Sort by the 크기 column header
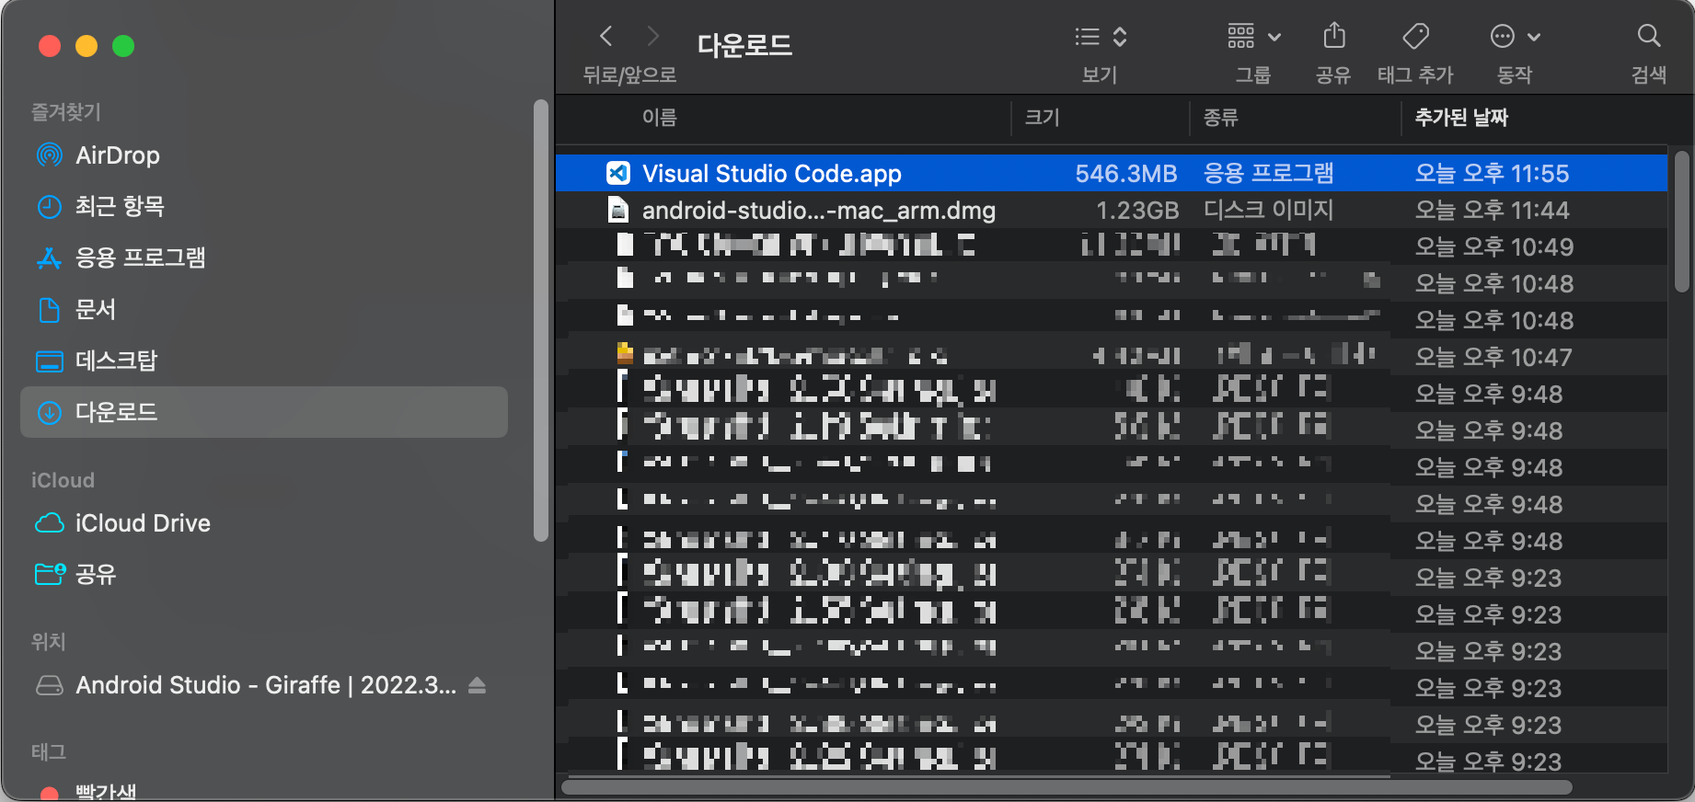1695x802 pixels. click(1043, 118)
